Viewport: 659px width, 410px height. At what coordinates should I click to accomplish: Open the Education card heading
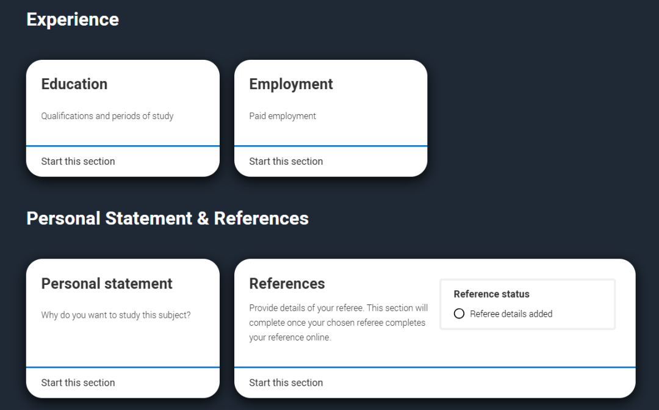coord(74,84)
